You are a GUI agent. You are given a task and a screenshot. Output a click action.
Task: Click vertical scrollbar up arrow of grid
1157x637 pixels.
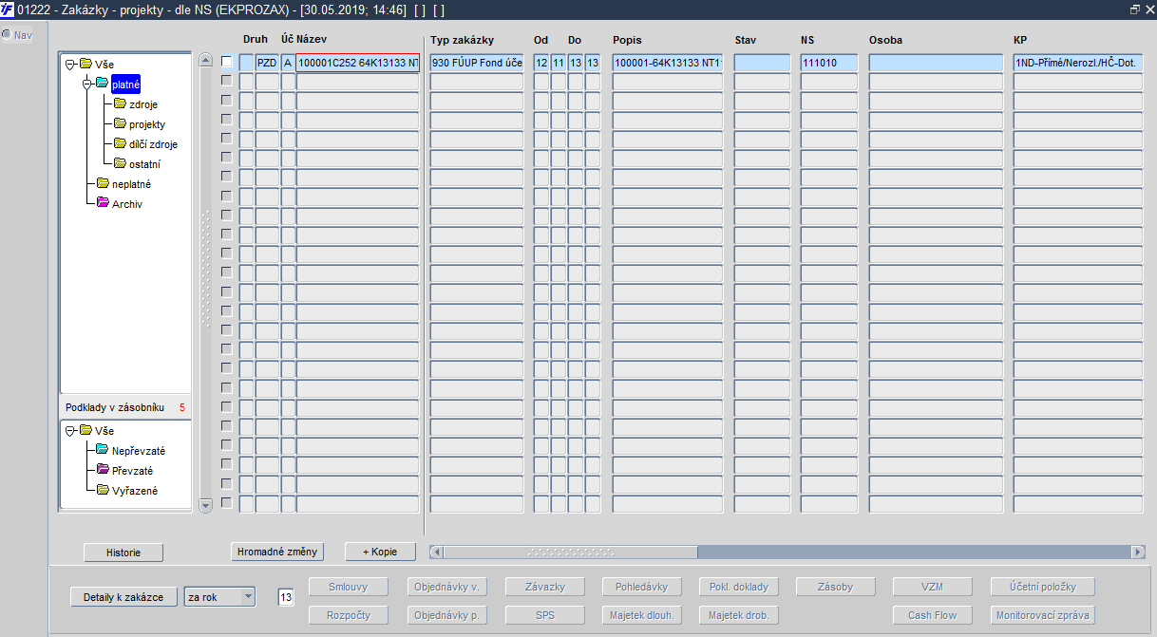tap(205, 61)
